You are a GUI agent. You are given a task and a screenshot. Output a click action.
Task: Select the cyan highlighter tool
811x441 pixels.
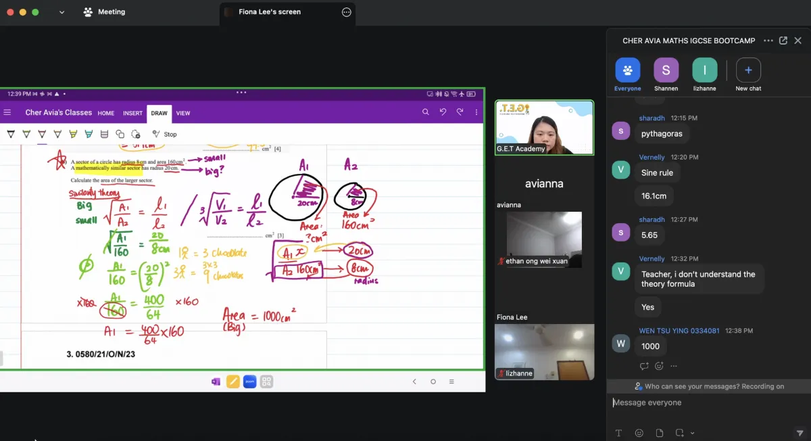pos(89,134)
